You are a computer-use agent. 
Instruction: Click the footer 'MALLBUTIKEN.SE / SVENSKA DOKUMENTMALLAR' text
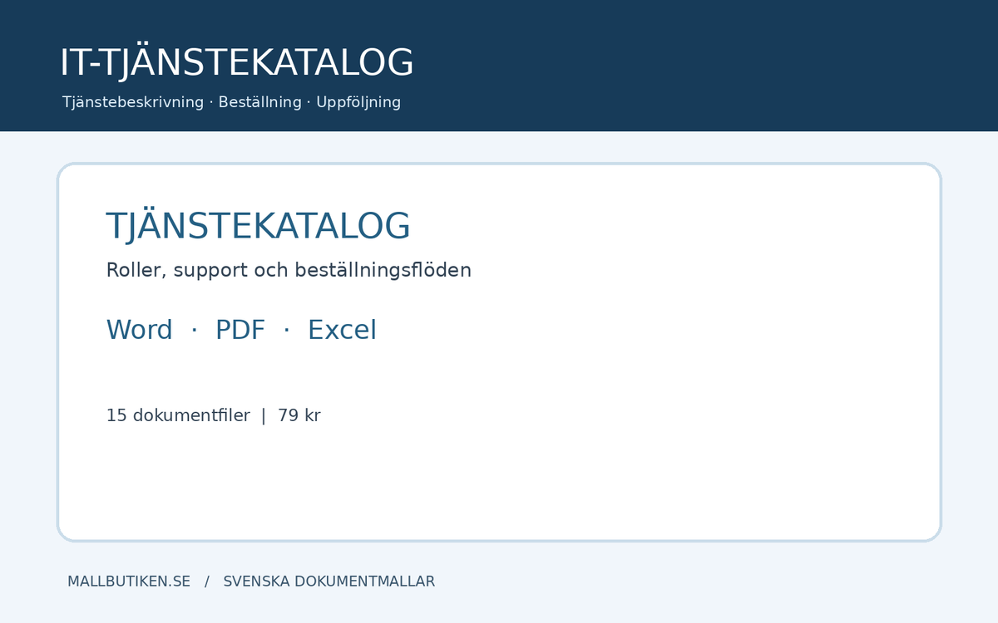pyautogui.click(x=251, y=581)
